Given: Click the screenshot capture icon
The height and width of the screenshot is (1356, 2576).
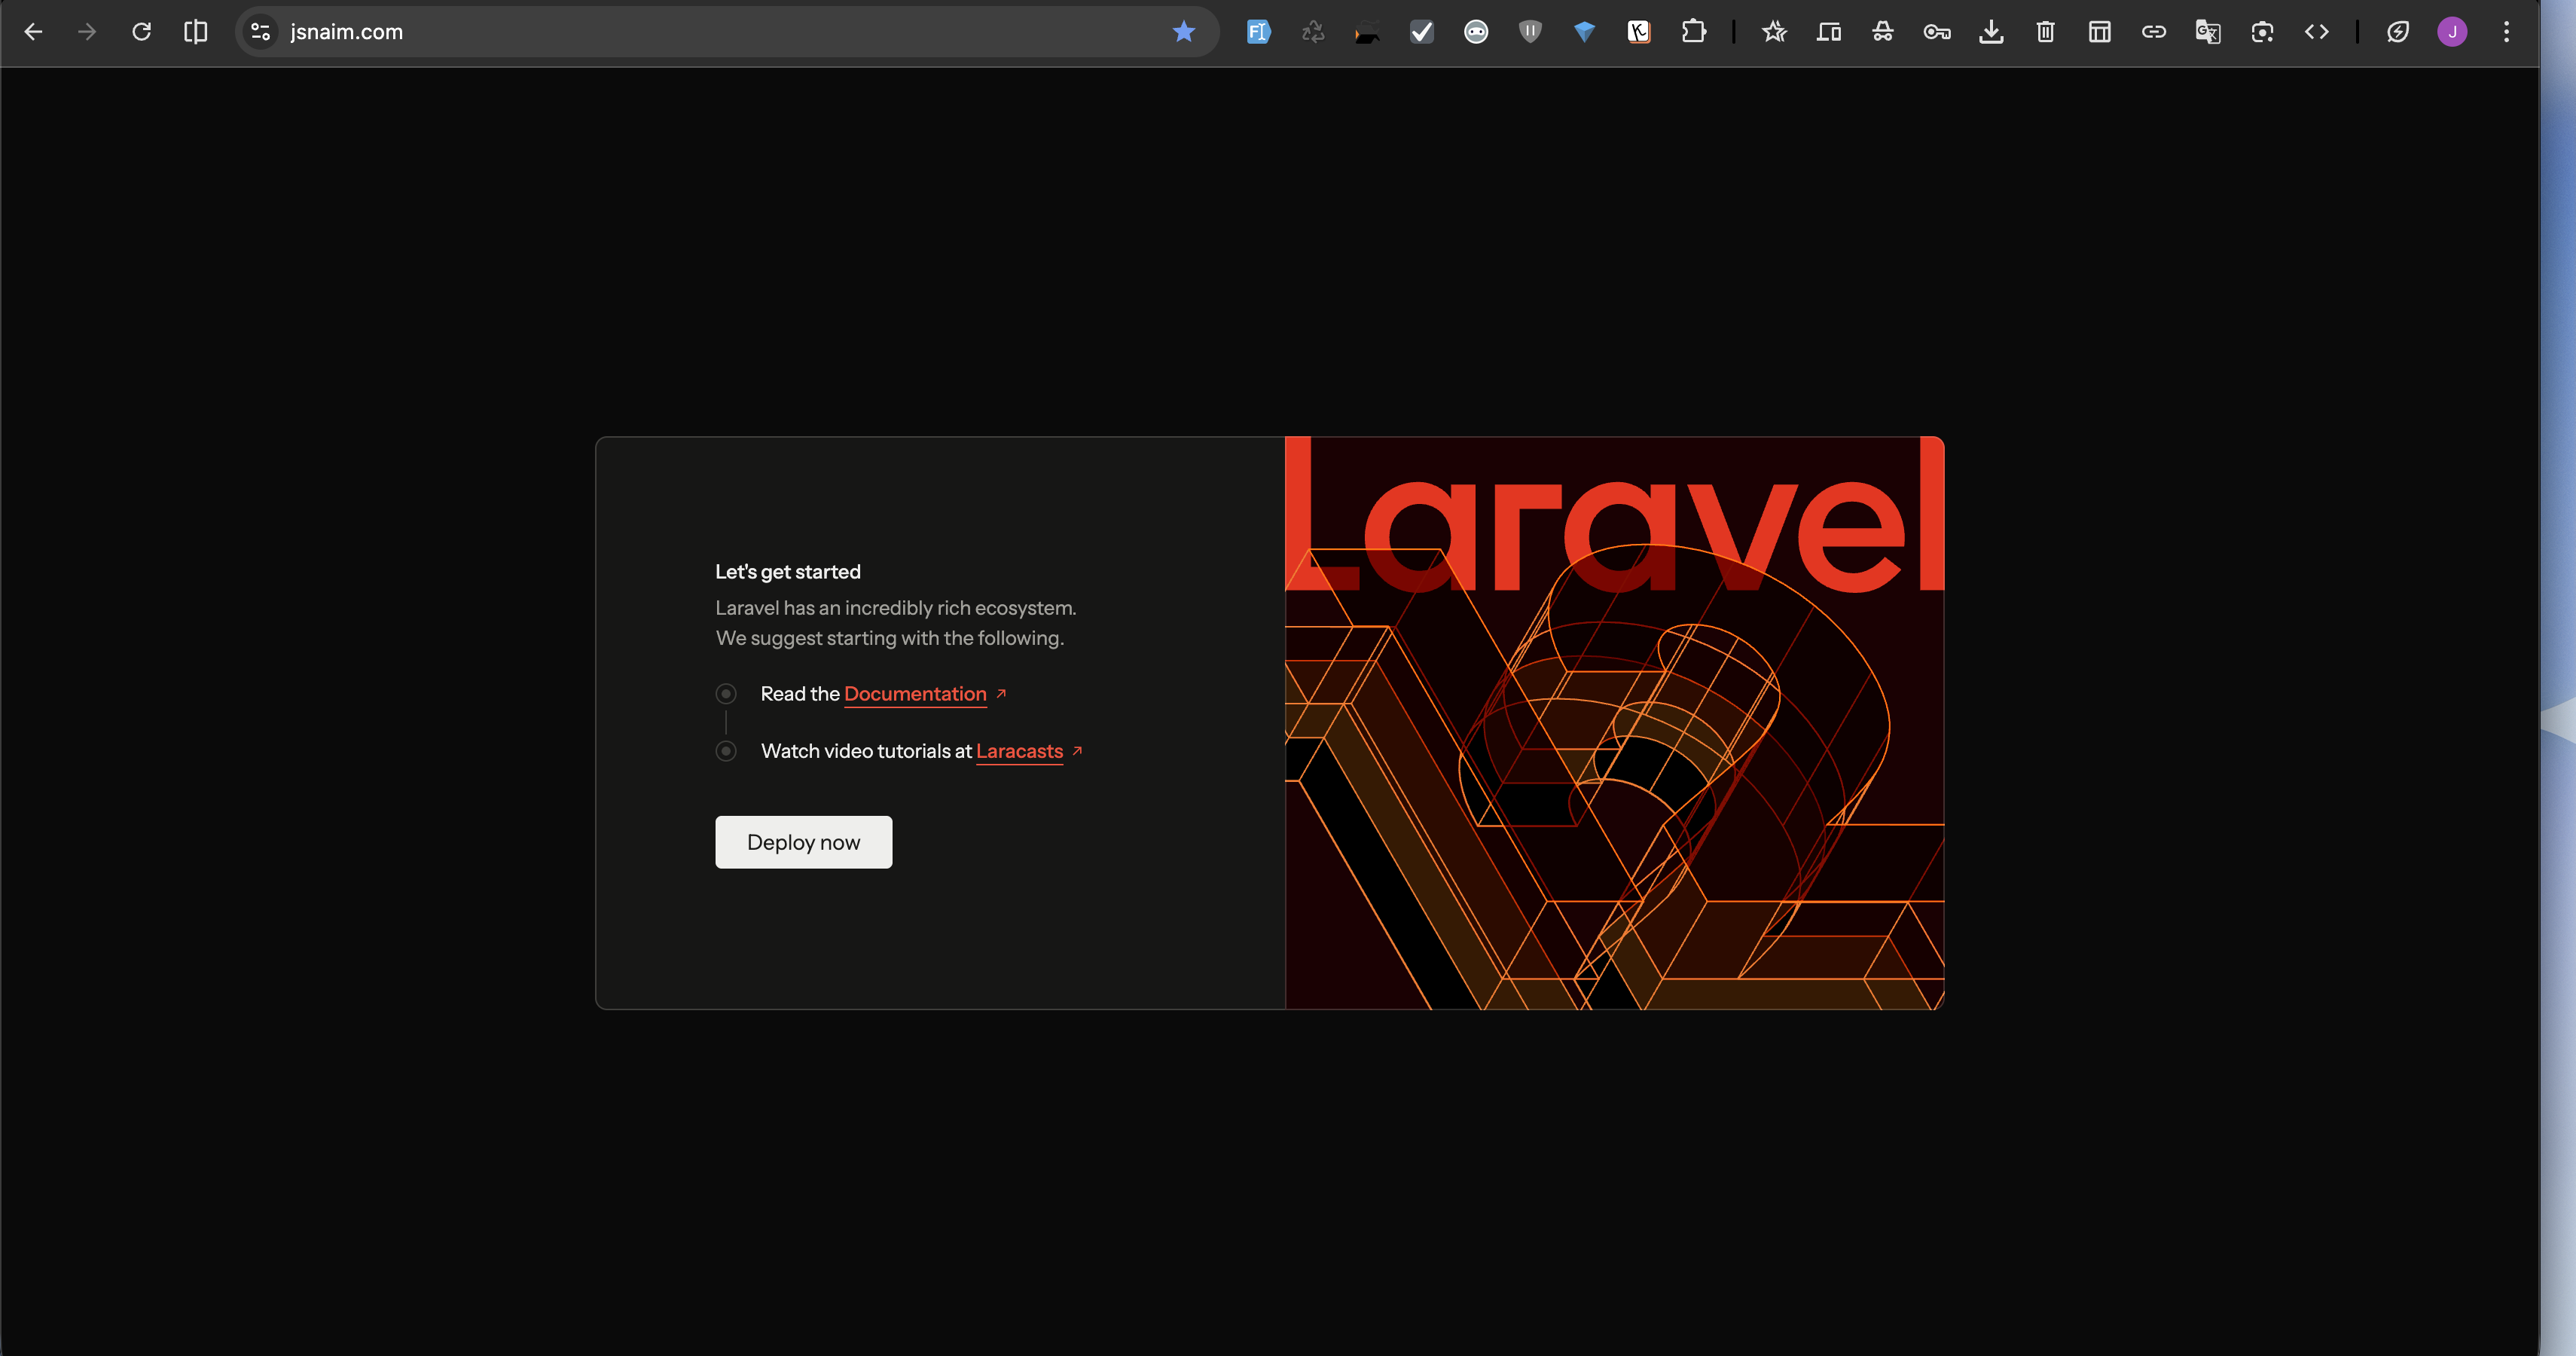Looking at the screenshot, I should click(2262, 32).
